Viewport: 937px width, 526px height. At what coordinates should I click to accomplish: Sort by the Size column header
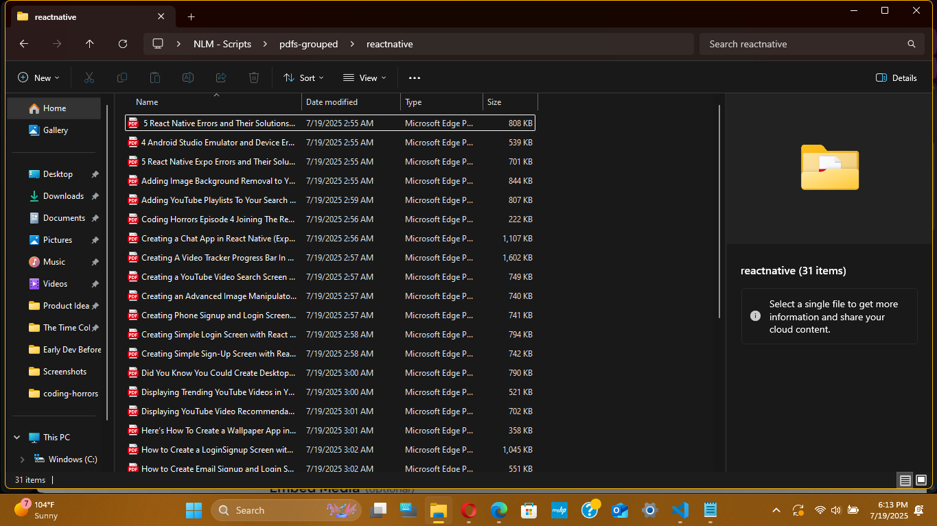[x=510, y=102]
